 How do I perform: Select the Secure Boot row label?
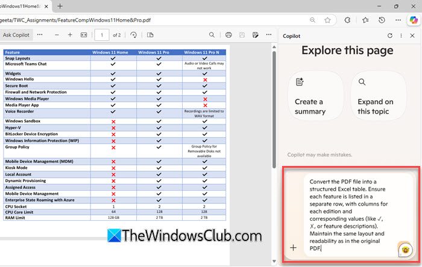16,86
